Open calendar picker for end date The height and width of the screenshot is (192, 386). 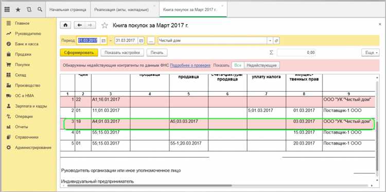pos(142,41)
